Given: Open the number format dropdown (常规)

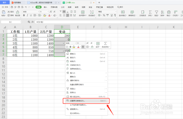Looking at the screenshot, I should [x=116, y=12].
